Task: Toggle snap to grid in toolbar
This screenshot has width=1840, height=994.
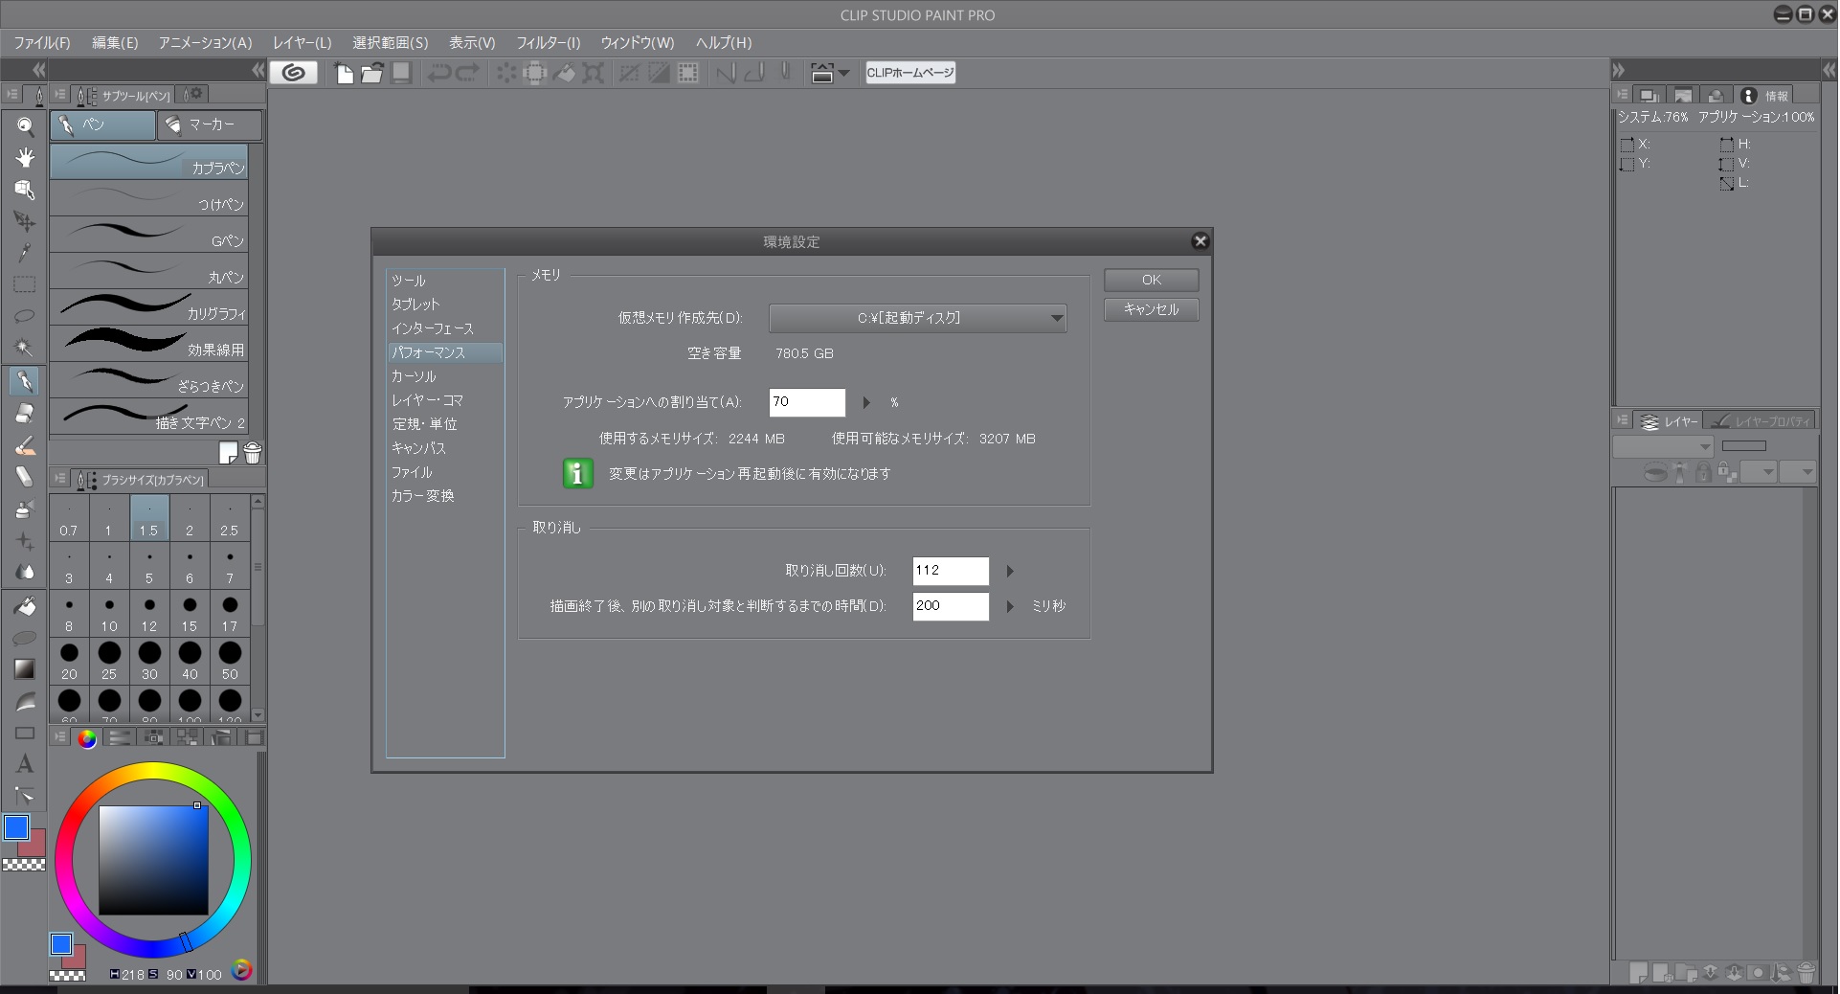Action: pyautogui.click(x=688, y=73)
